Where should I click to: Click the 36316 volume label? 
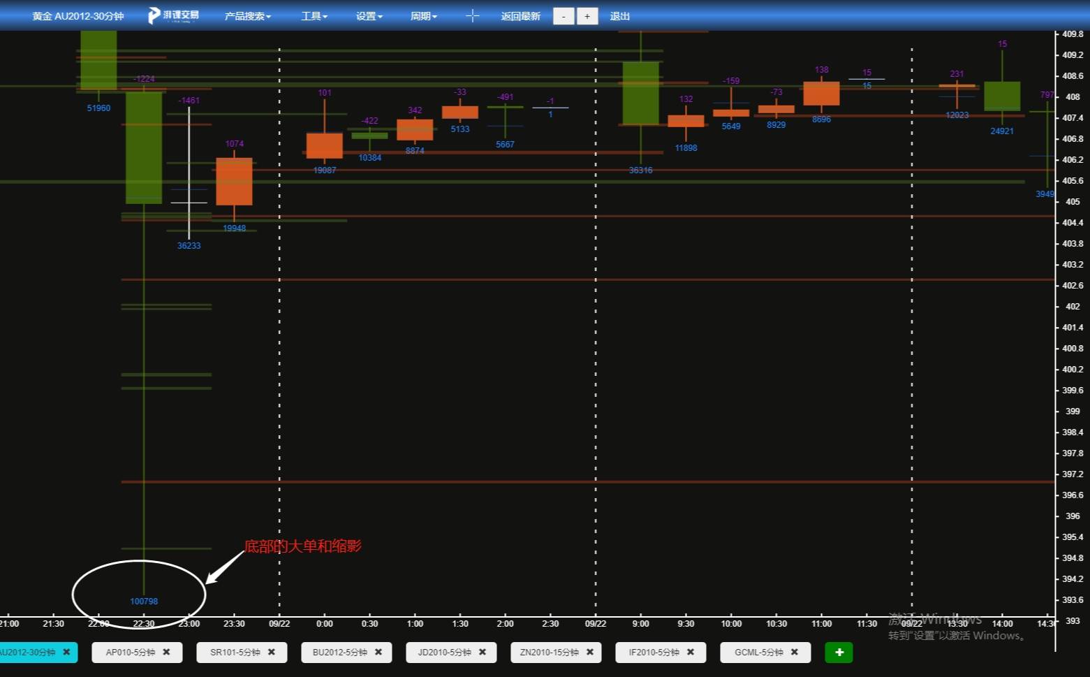641,170
